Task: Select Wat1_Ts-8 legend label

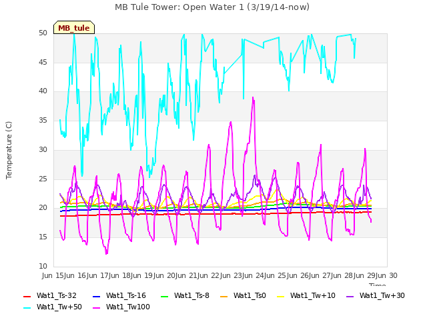Action: click(191, 295)
